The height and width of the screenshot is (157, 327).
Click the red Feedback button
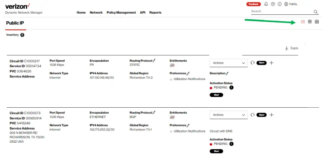254,4
